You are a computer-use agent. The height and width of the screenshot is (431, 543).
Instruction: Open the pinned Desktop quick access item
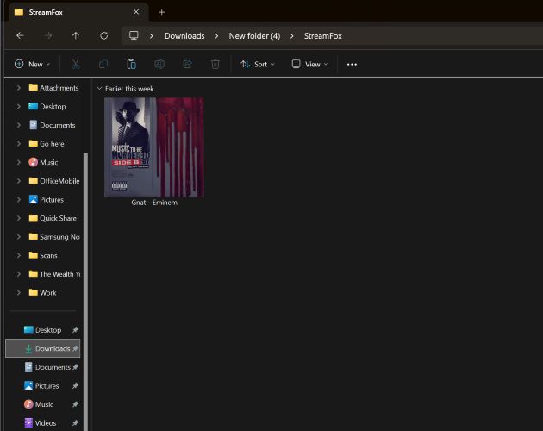pyautogui.click(x=43, y=330)
